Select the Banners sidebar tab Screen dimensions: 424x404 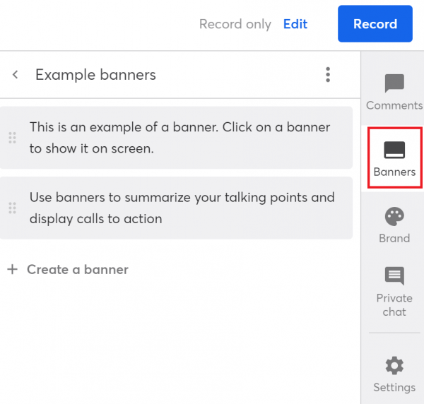(x=394, y=158)
